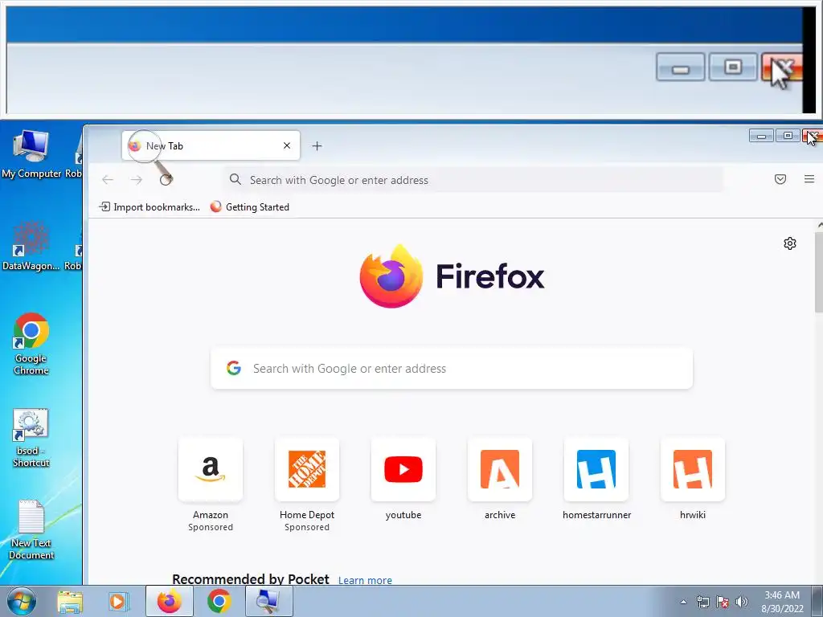Open Windows Explorer from taskbar
The height and width of the screenshot is (617, 823).
[x=70, y=601]
